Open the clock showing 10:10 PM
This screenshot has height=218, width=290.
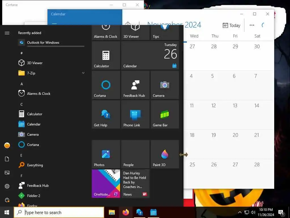pos(266,212)
